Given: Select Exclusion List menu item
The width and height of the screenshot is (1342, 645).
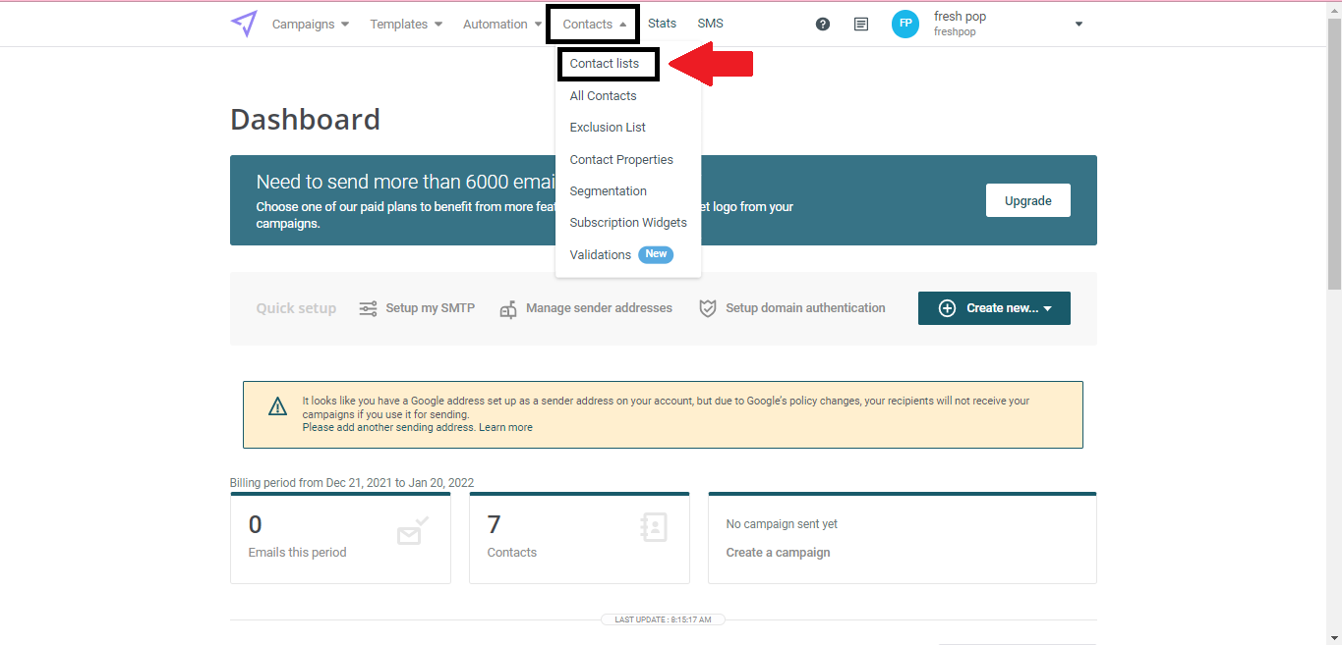Looking at the screenshot, I should pos(608,128).
